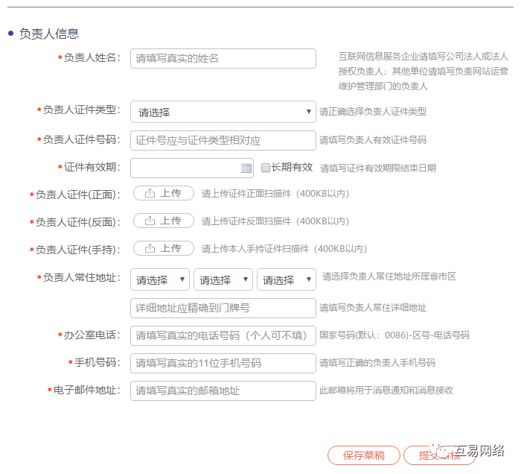Click hint text 请填写负责人有效证件号码
Image resolution: width=521 pixels, height=474 pixels.
(x=373, y=140)
